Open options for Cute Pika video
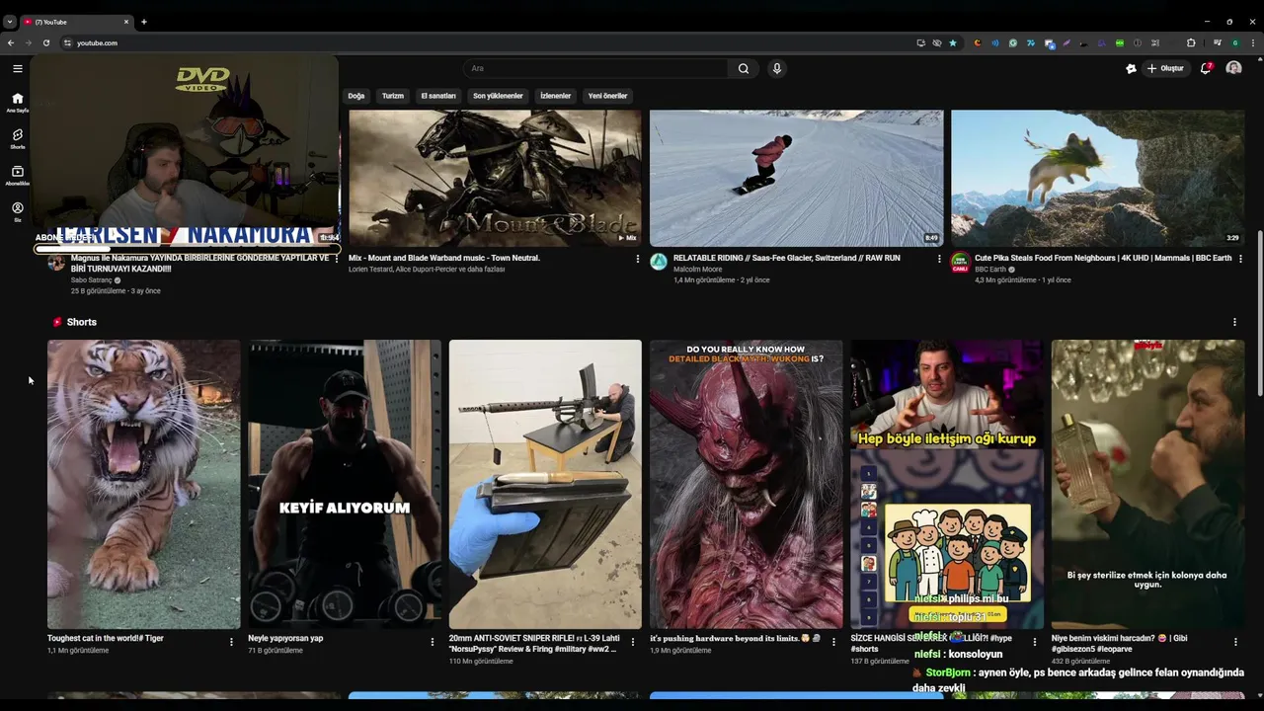This screenshot has height=711, width=1264. pos(1240,259)
